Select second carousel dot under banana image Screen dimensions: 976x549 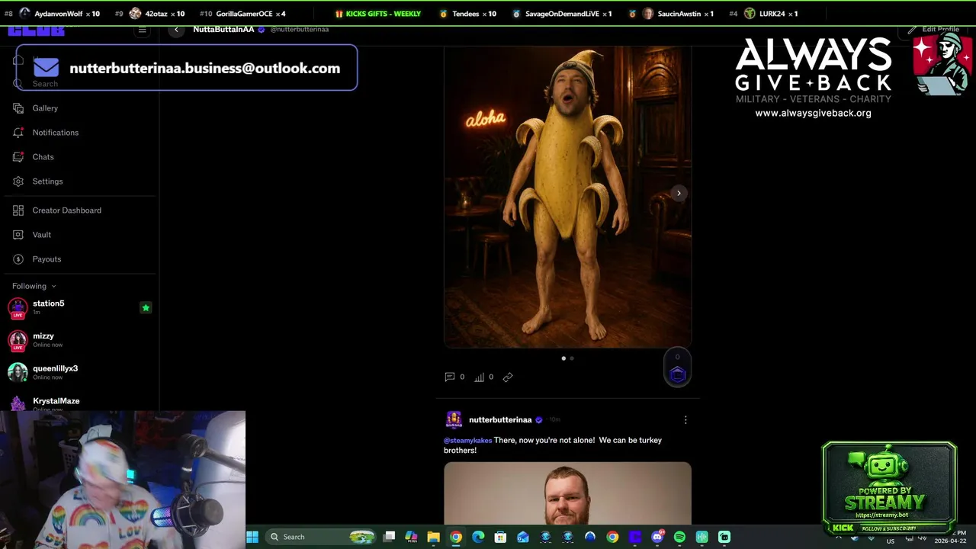[572, 358]
